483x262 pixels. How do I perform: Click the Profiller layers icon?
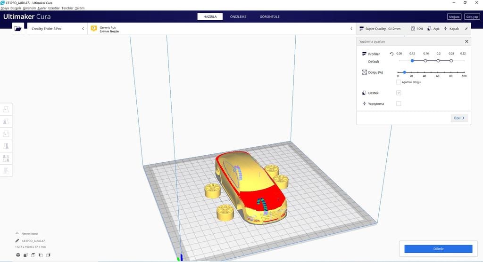point(364,54)
